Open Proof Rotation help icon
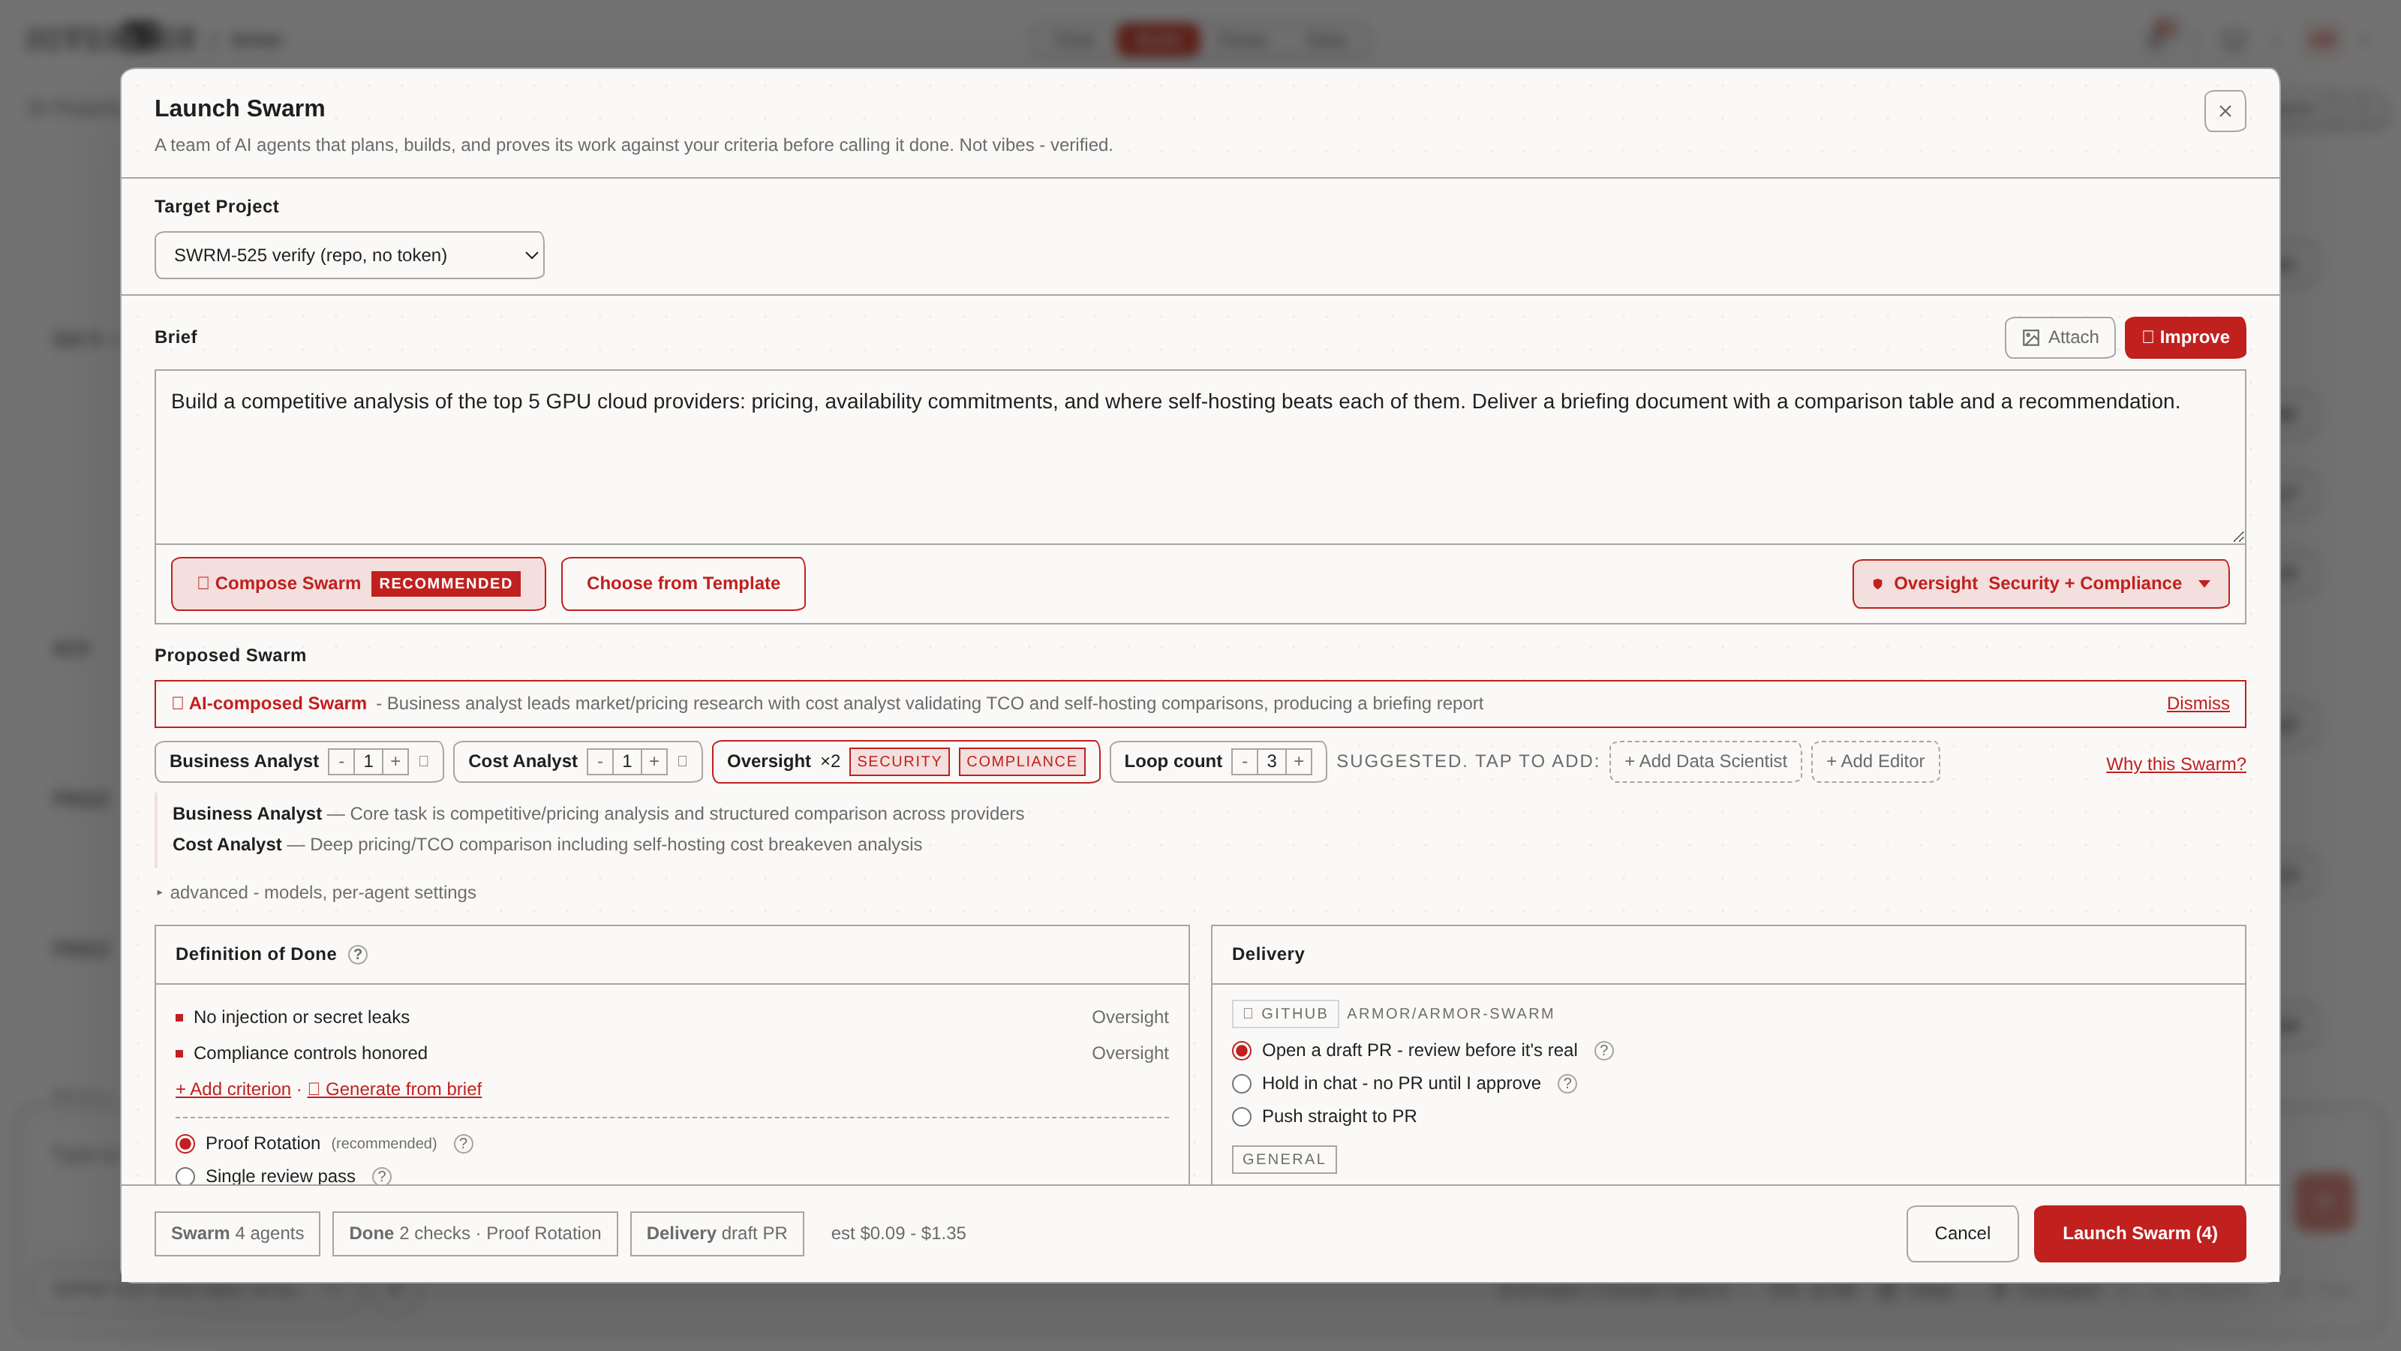This screenshot has width=2401, height=1351. pyautogui.click(x=463, y=1143)
